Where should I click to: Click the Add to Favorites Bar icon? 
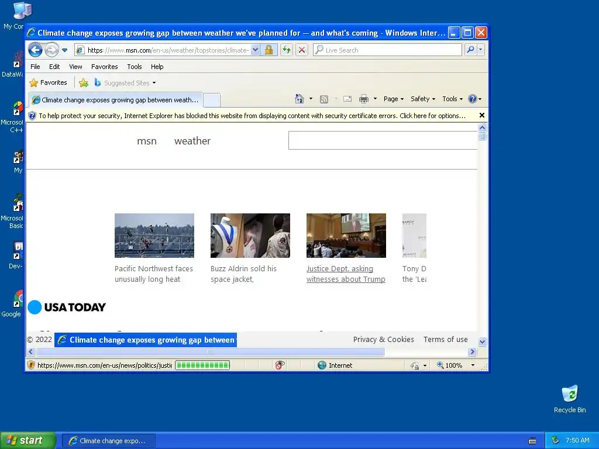point(84,82)
